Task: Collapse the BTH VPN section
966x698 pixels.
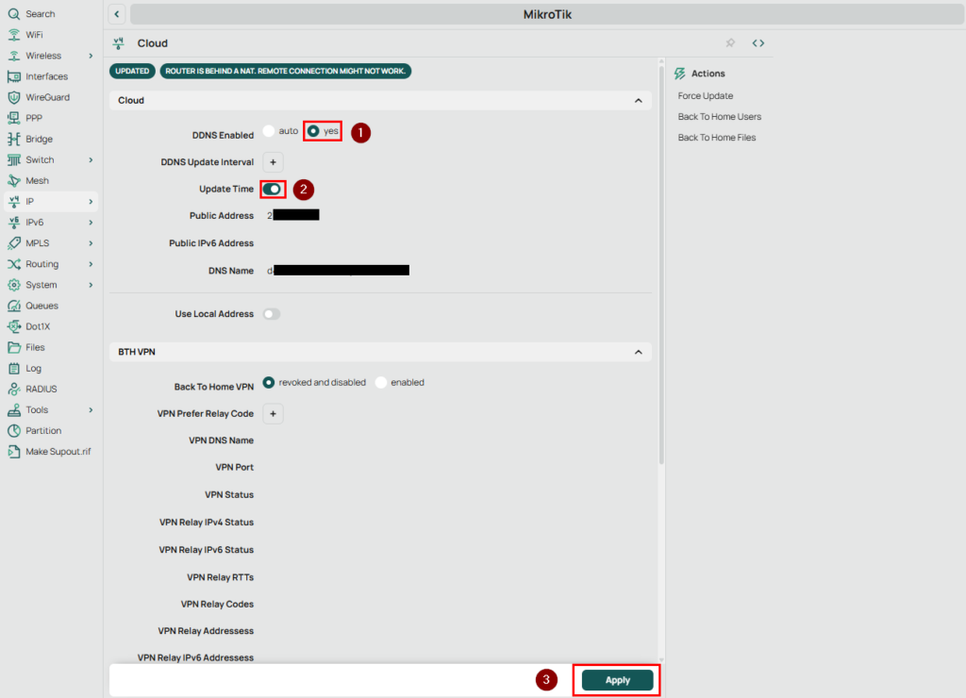Action: (638, 352)
